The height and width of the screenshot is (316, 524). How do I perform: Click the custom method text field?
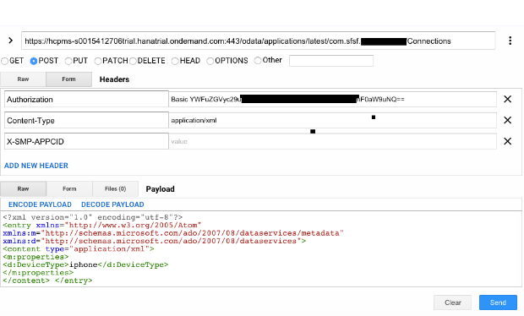pos(331,61)
